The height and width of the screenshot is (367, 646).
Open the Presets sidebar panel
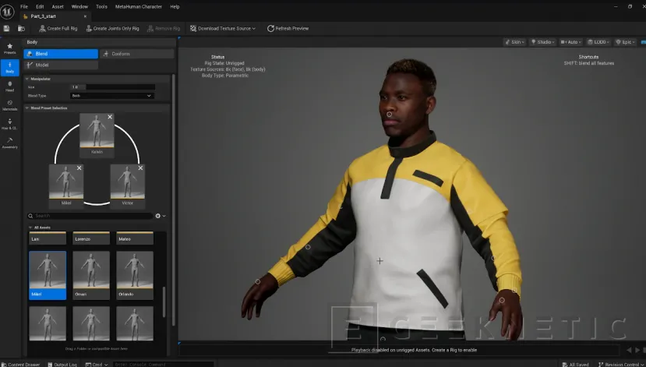pyautogui.click(x=10, y=48)
